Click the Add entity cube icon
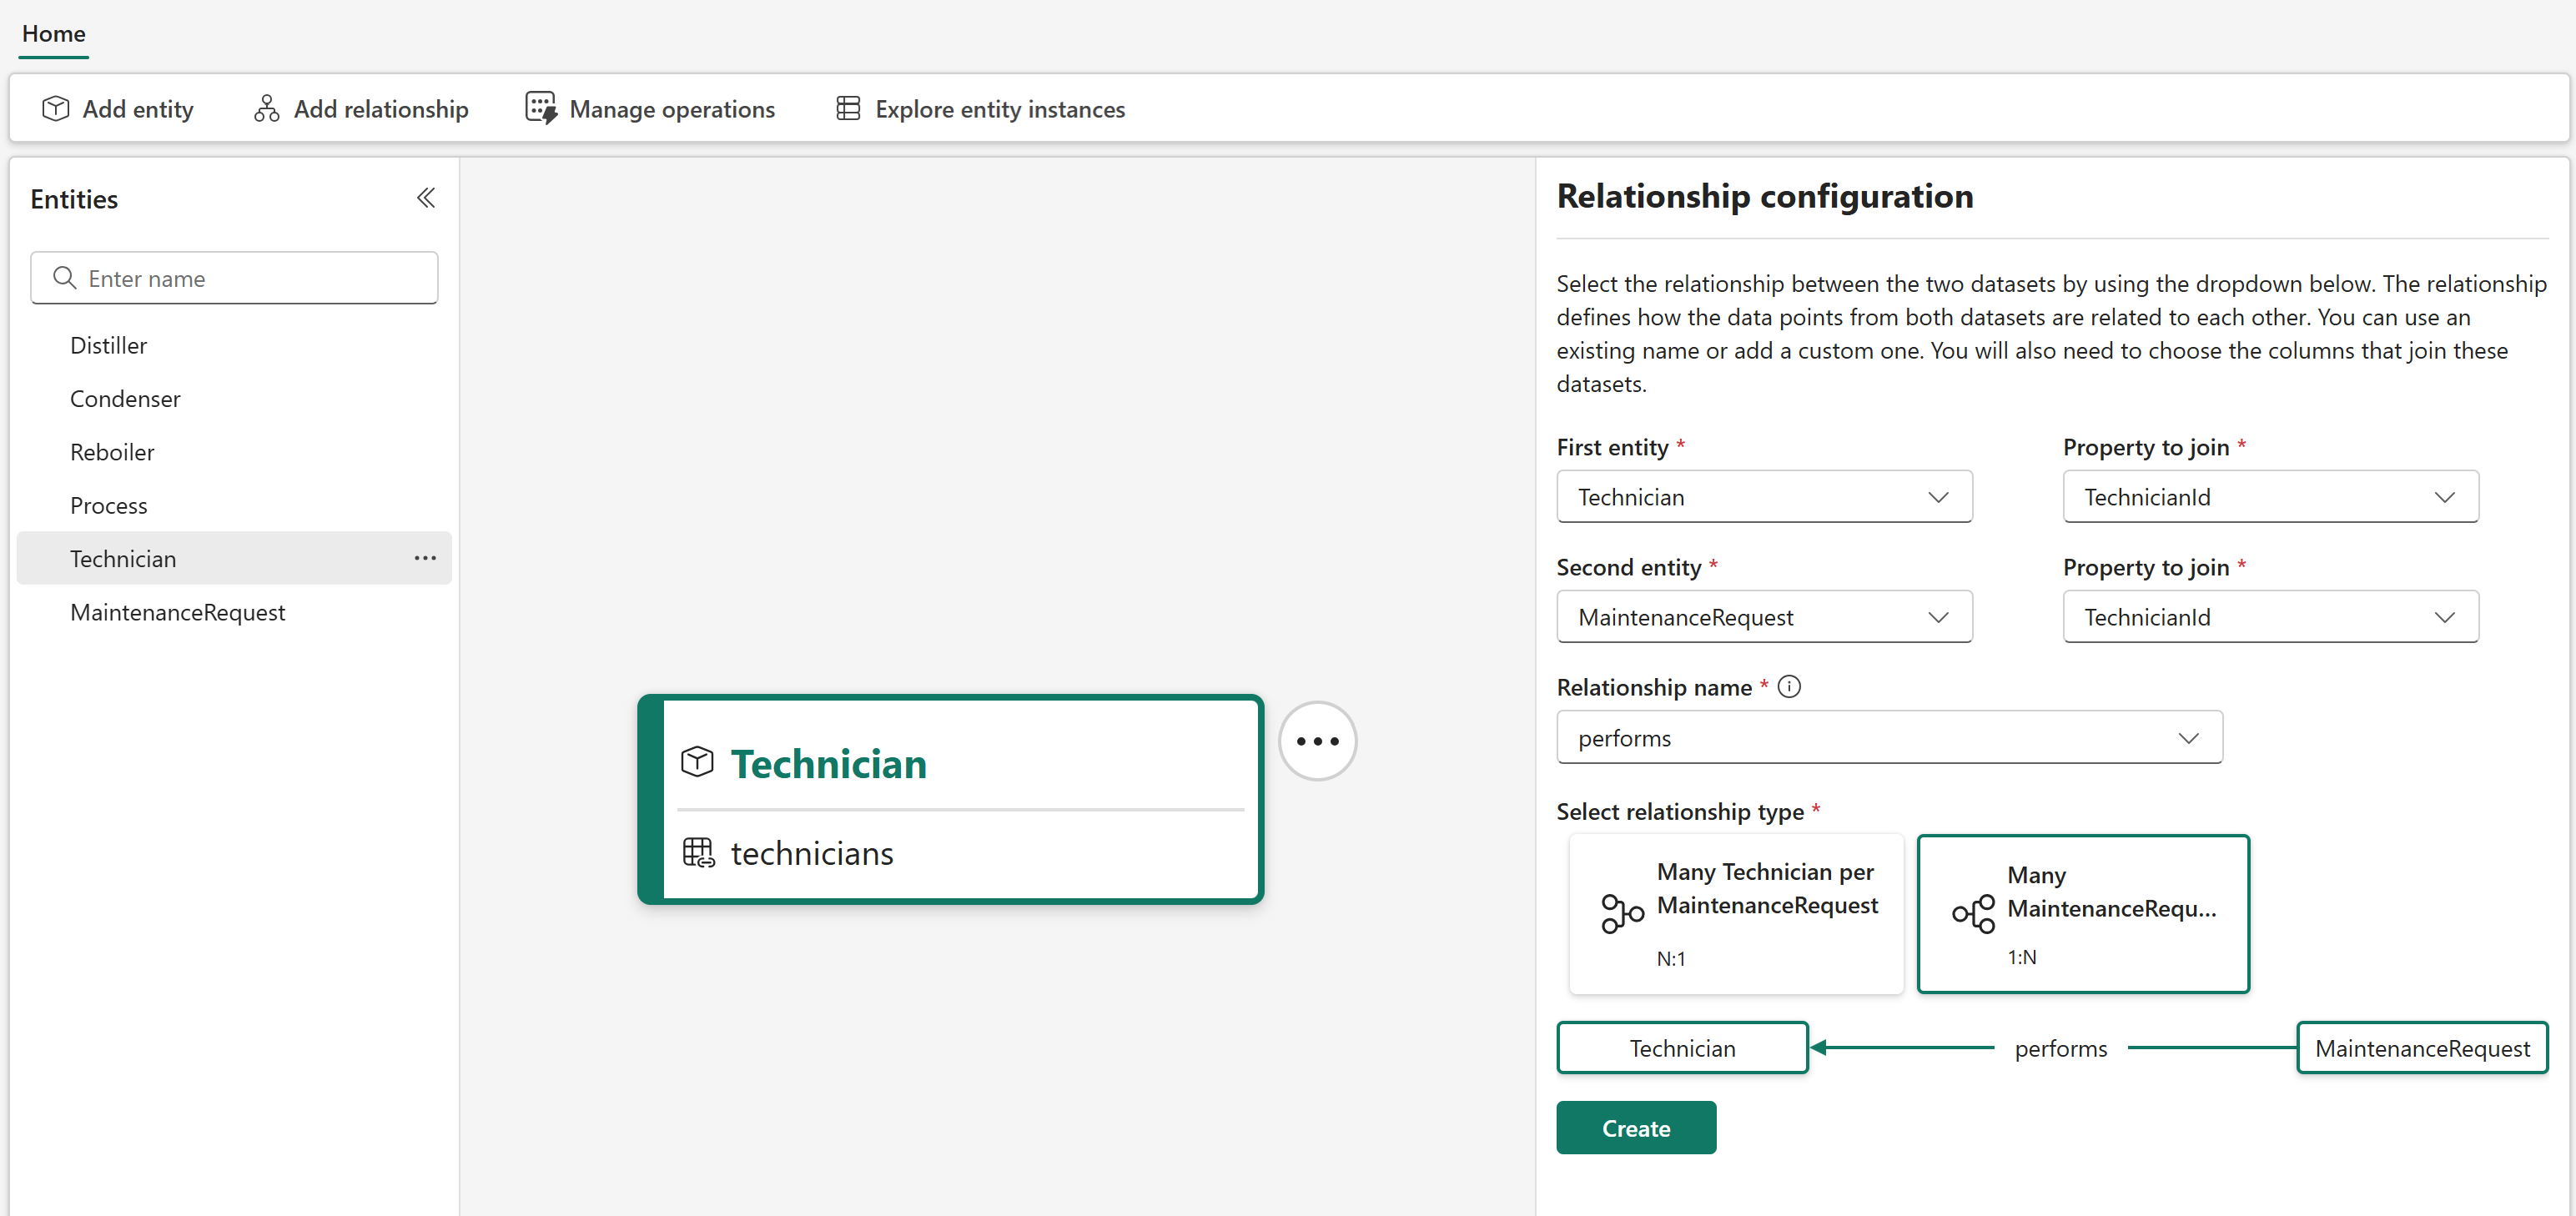 click(x=56, y=108)
